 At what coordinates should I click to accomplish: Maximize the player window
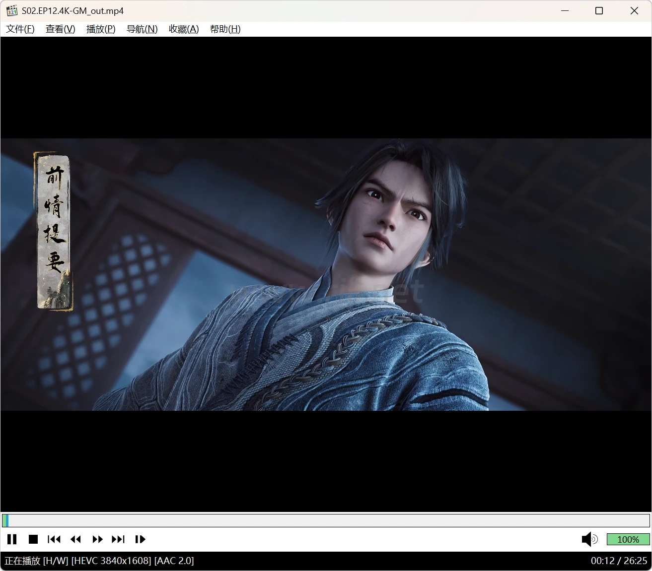click(599, 11)
